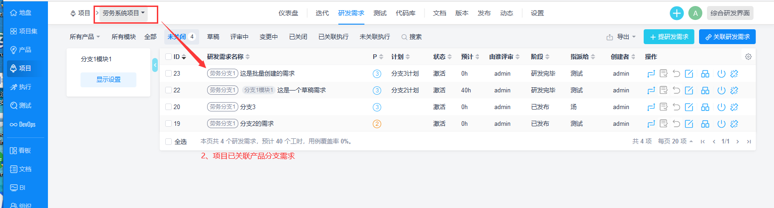774x208 pixels.
Task: Click the close (power) icon for requirement 22
Action: [721, 90]
